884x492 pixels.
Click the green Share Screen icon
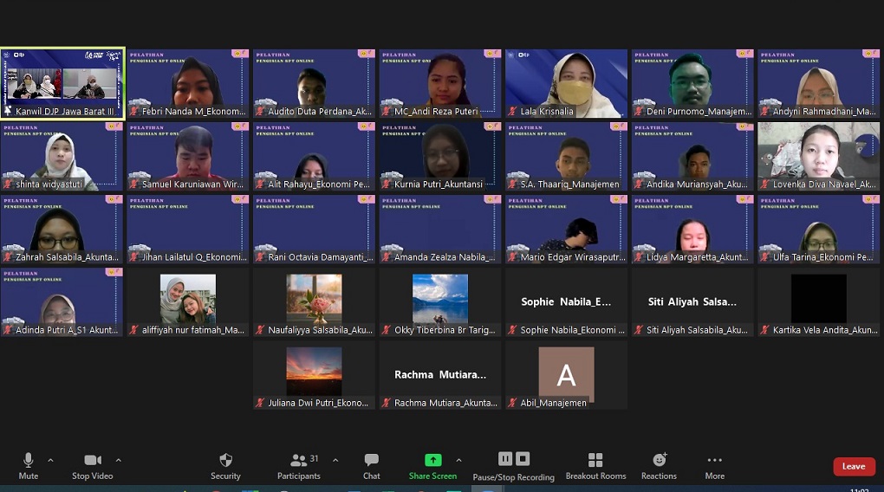click(432, 461)
